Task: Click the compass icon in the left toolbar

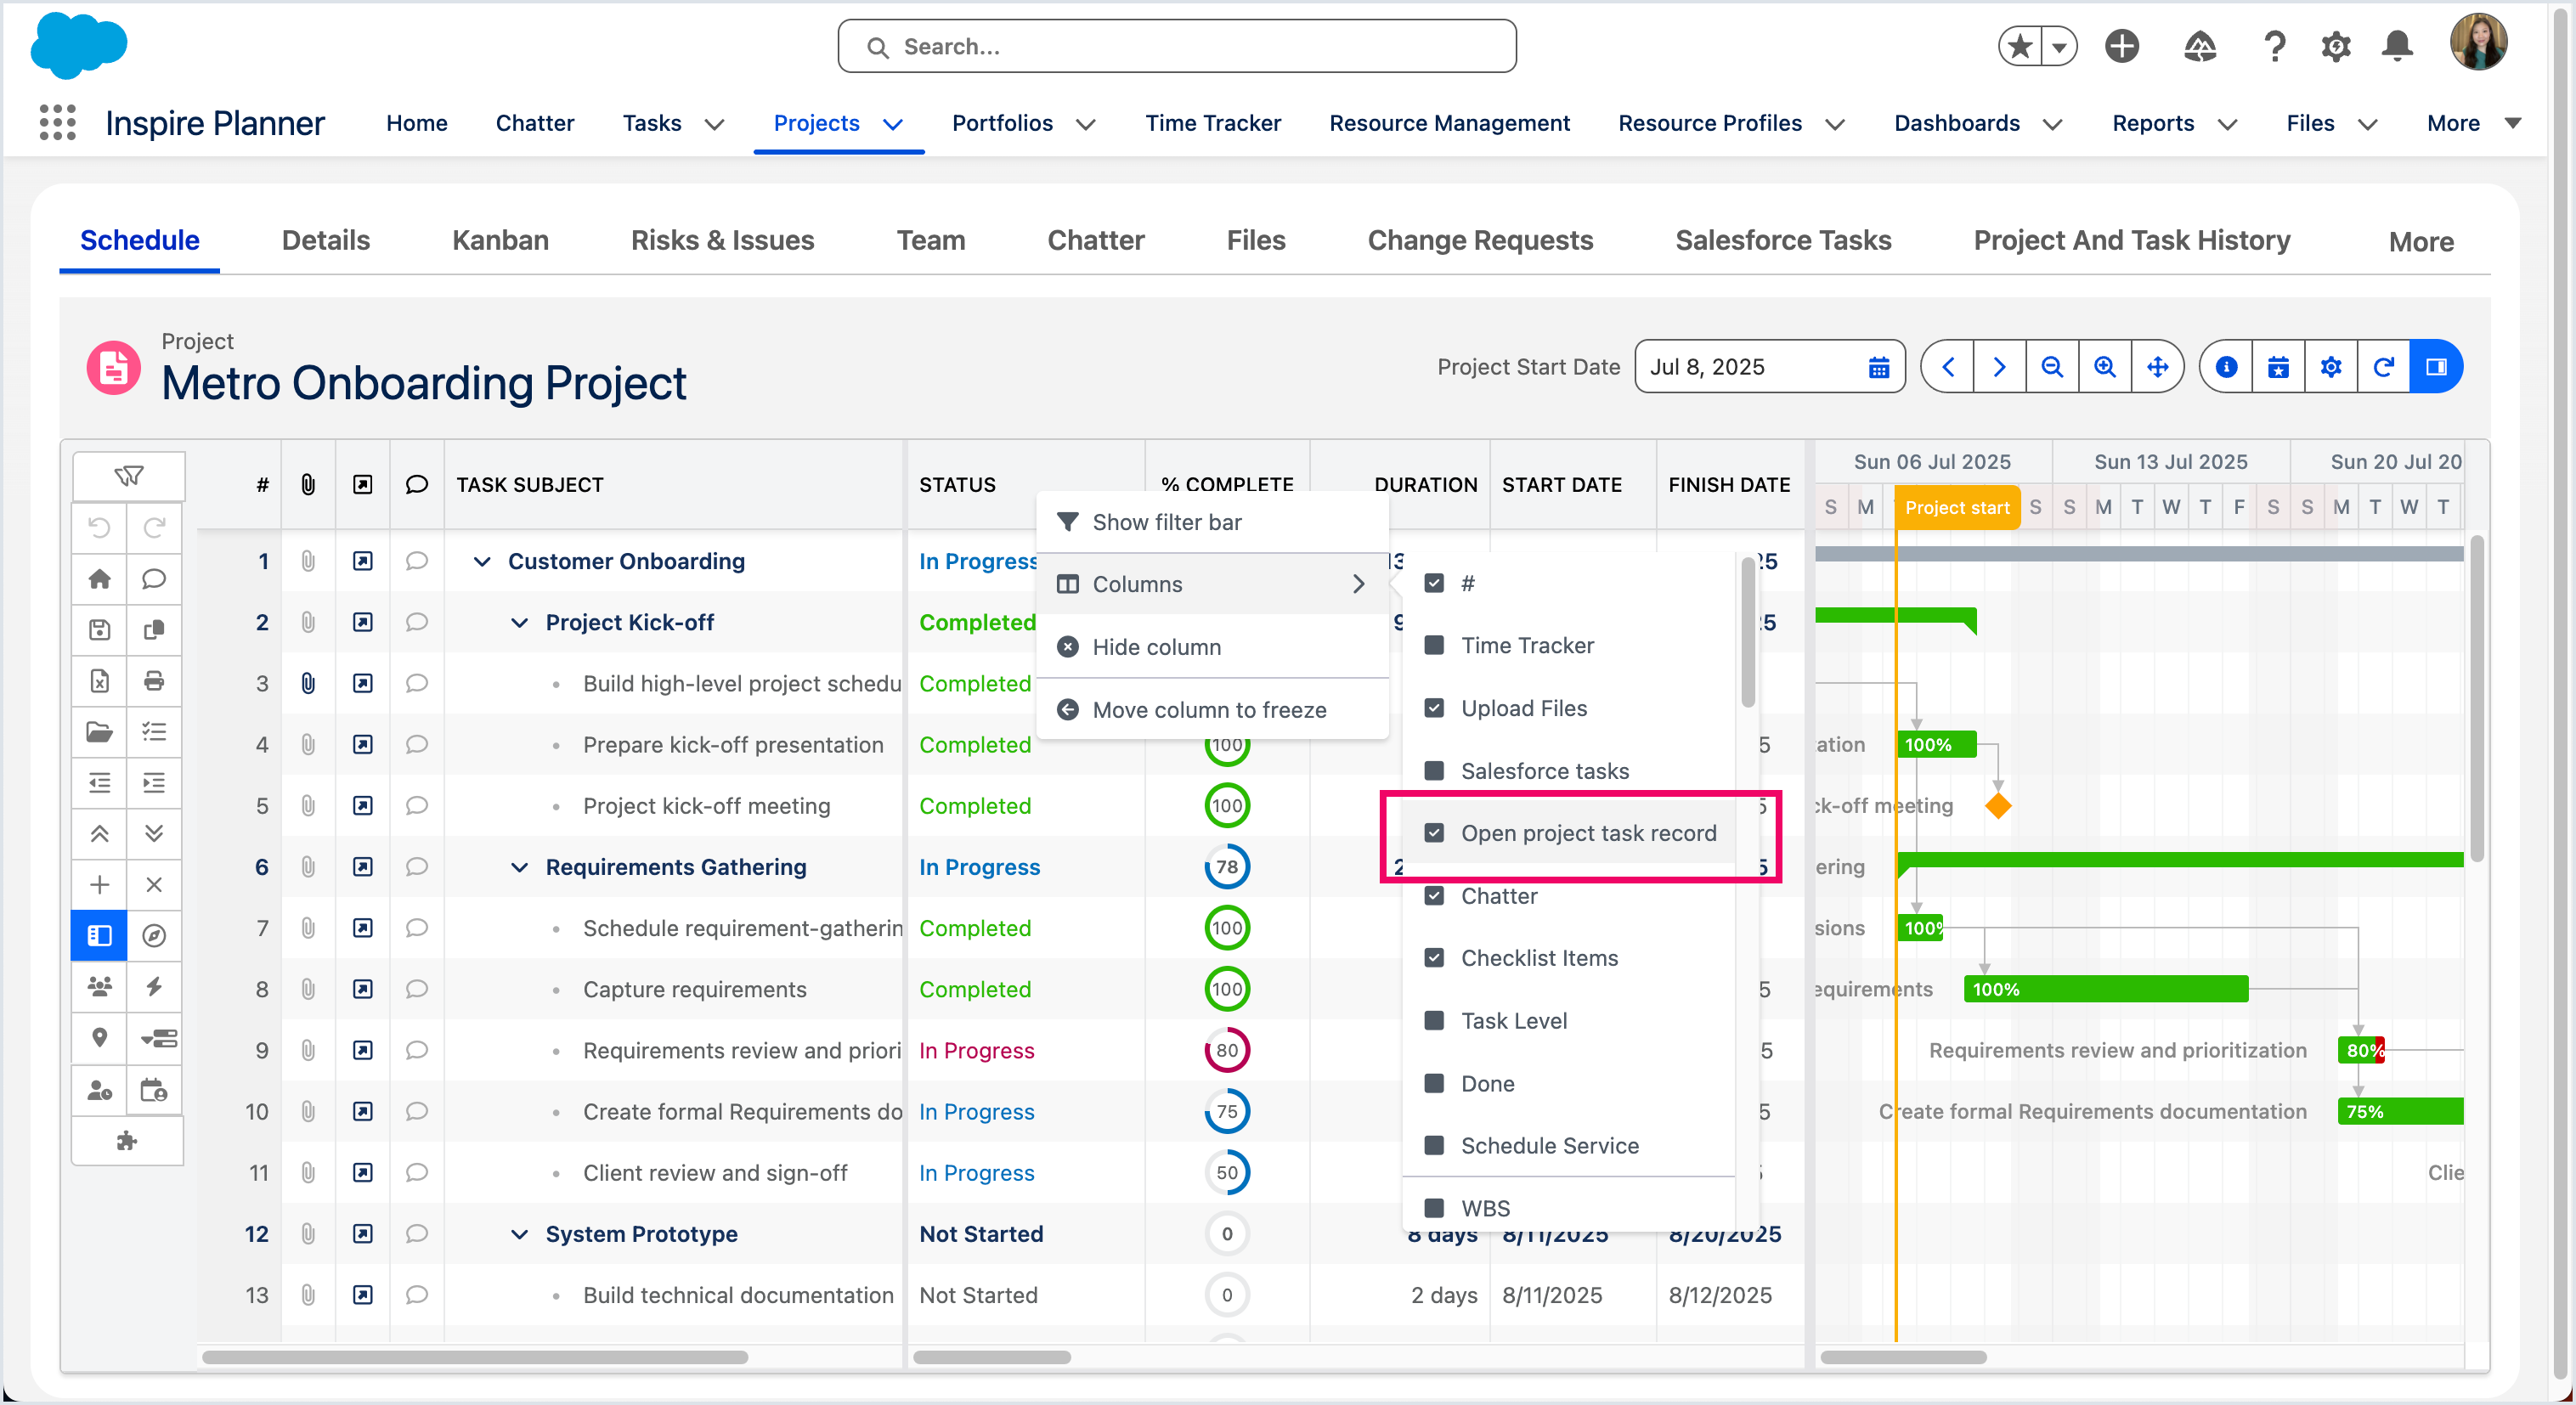Action: (x=154, y=936)
